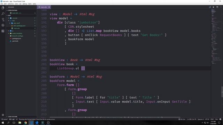Click the system clock in the taskbar

click(213, 123)
